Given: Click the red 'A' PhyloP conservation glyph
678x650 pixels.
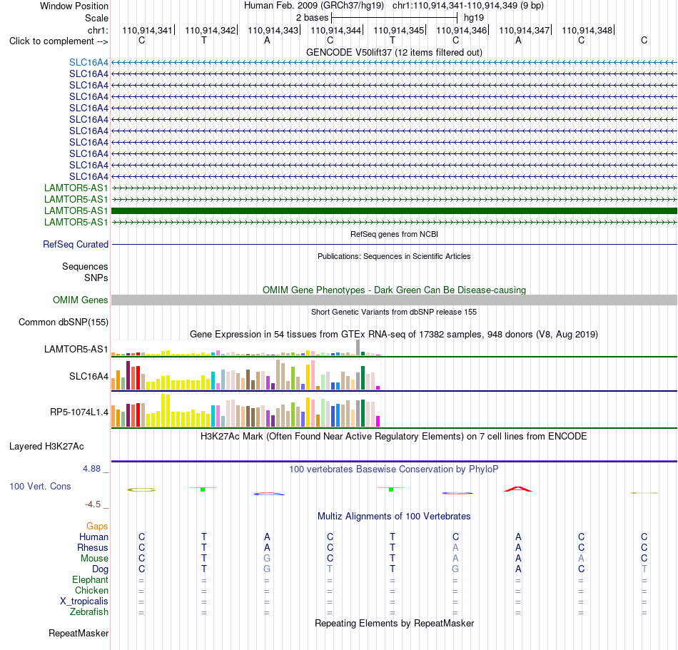Looking at the screenshot, I should click(518, 489).
